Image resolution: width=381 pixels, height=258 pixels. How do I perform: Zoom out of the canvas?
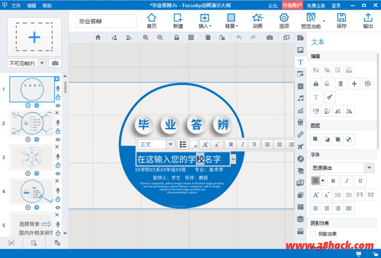(x=160, y=38)
